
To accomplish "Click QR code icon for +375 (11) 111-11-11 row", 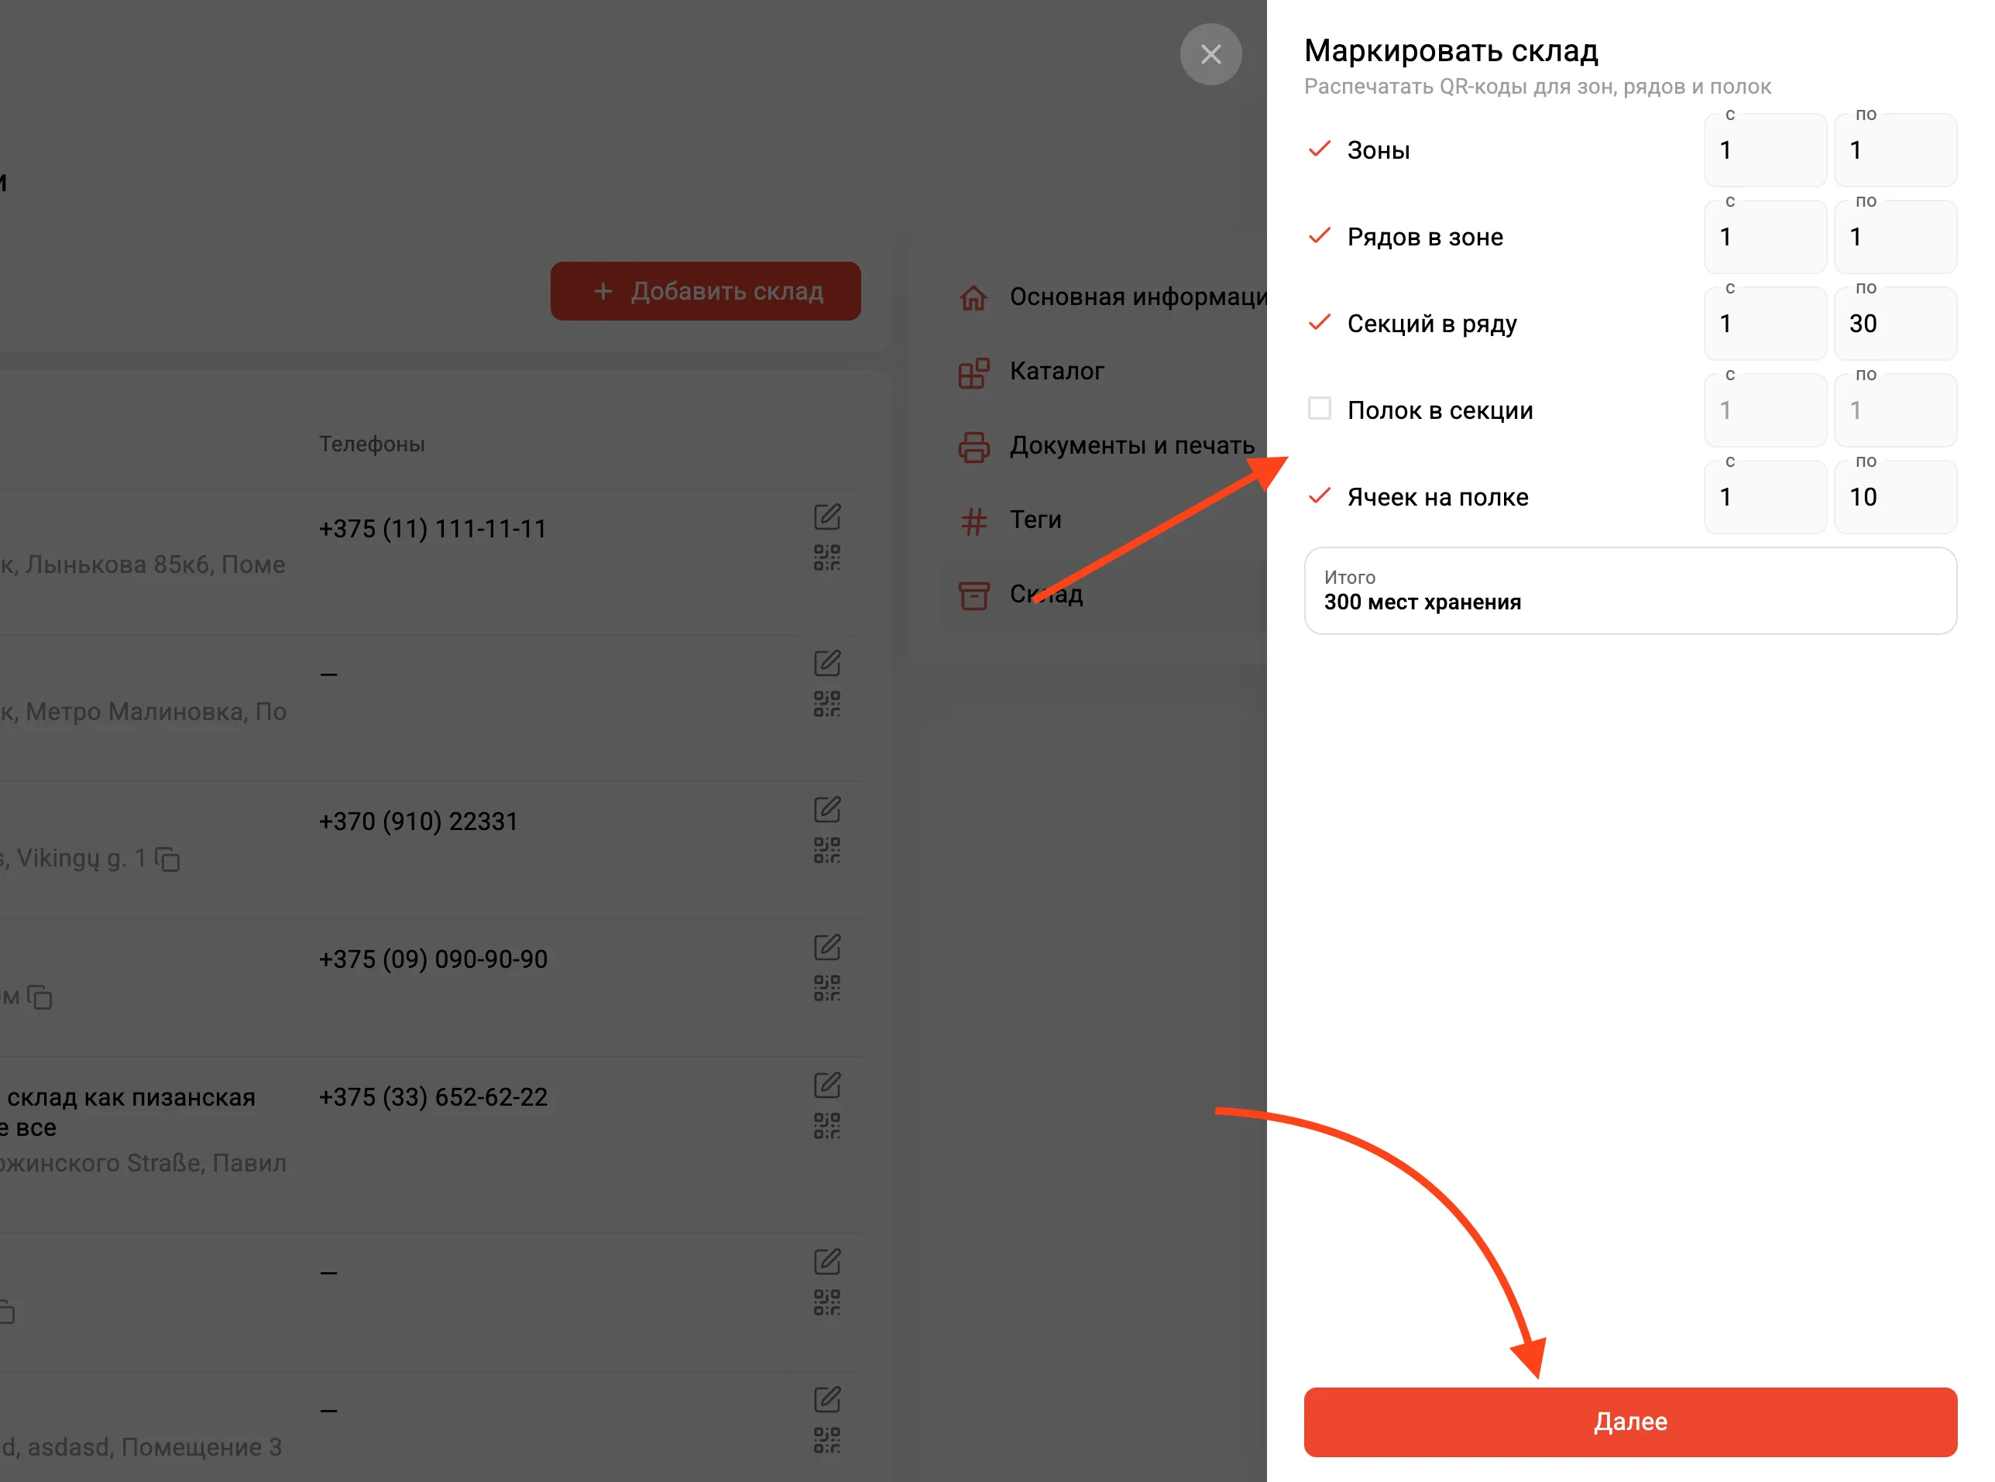I will coord(826,557).
